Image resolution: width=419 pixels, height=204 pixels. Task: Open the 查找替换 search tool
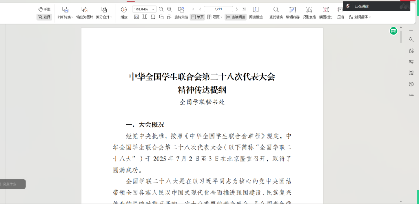(x=276, y=12)
